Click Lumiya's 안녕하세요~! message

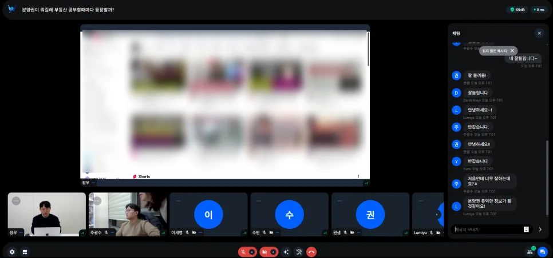point(479,110)
